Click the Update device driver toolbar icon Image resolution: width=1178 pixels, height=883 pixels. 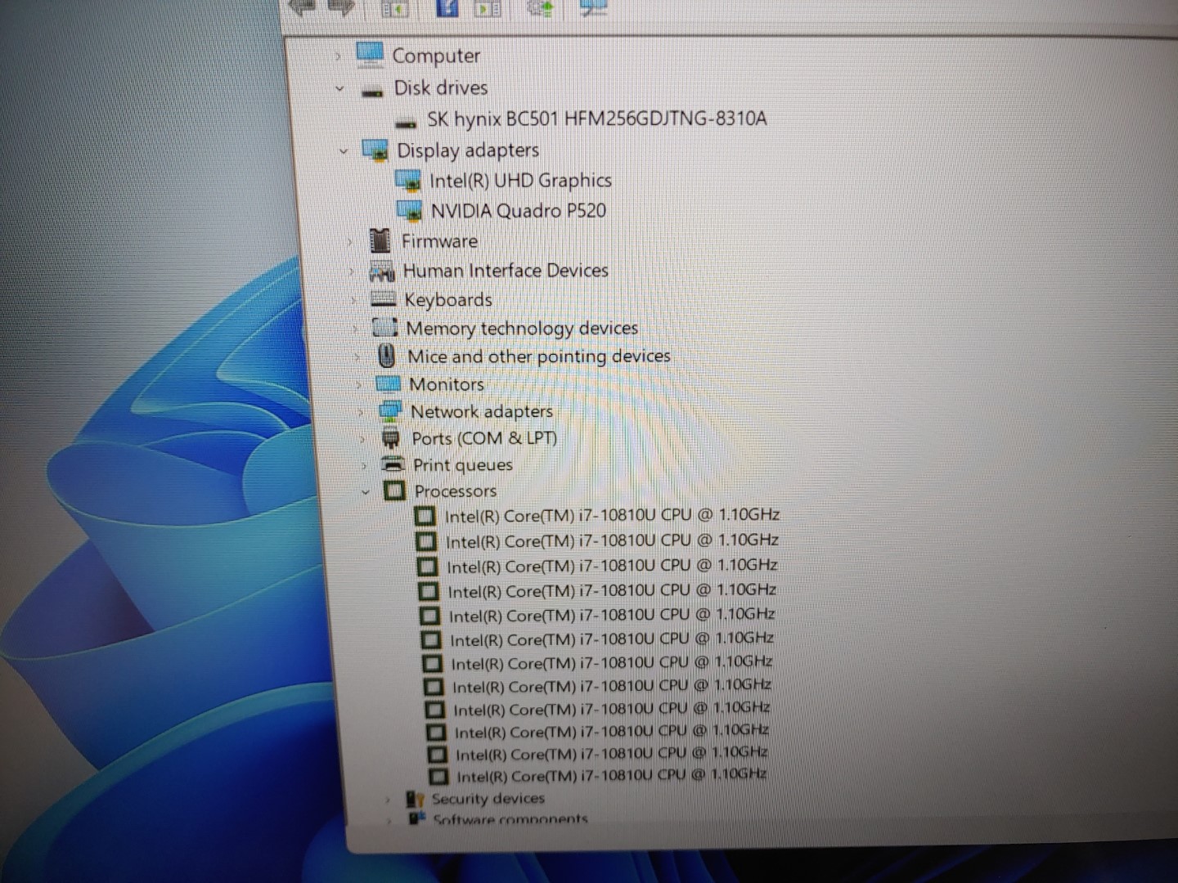(540, 8)
